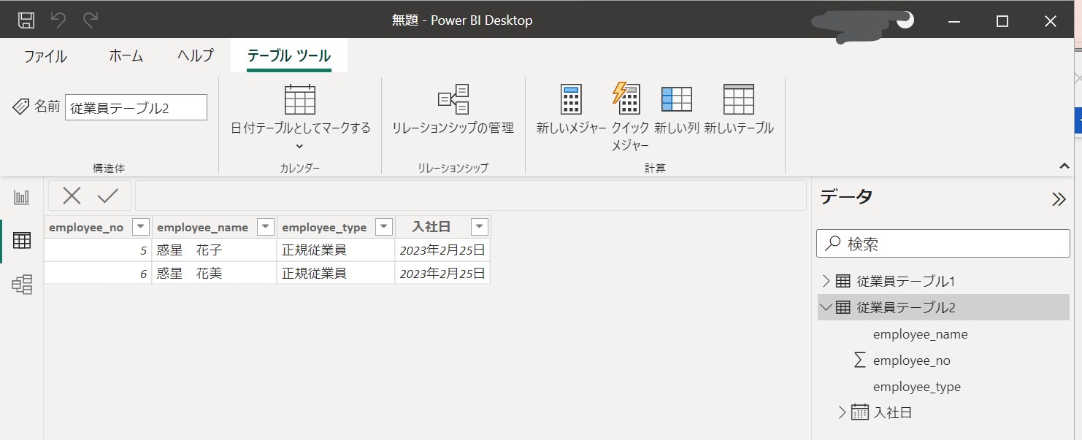Collapse the ribbon with the chevron
Viewport: 1082px width, 440px height.
point(1064,166)
